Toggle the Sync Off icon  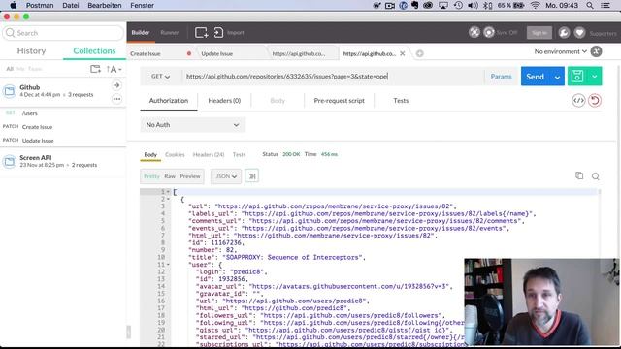tap(489, 32)
